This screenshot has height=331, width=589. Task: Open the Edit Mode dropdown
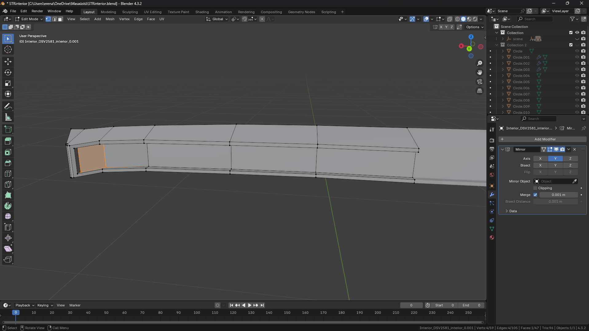click(29, 19)
